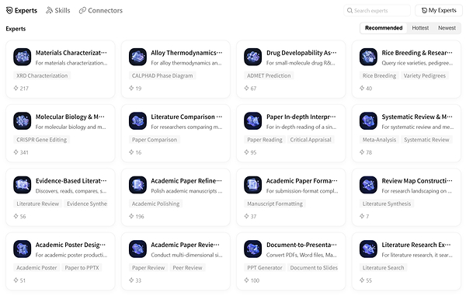Select the Newest sort option
The image size is (466, 296).
pyautogui.click(x=447, y=28)
